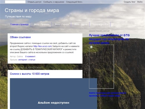Open the post 'Снимки с высоты 10 600 метров'
The image size is (145, 109).
pos(30,74)
